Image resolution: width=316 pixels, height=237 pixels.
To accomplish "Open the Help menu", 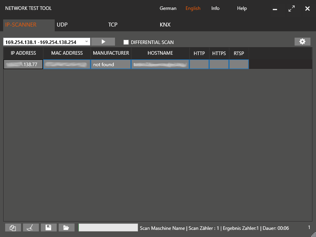I will coord(242,8).
